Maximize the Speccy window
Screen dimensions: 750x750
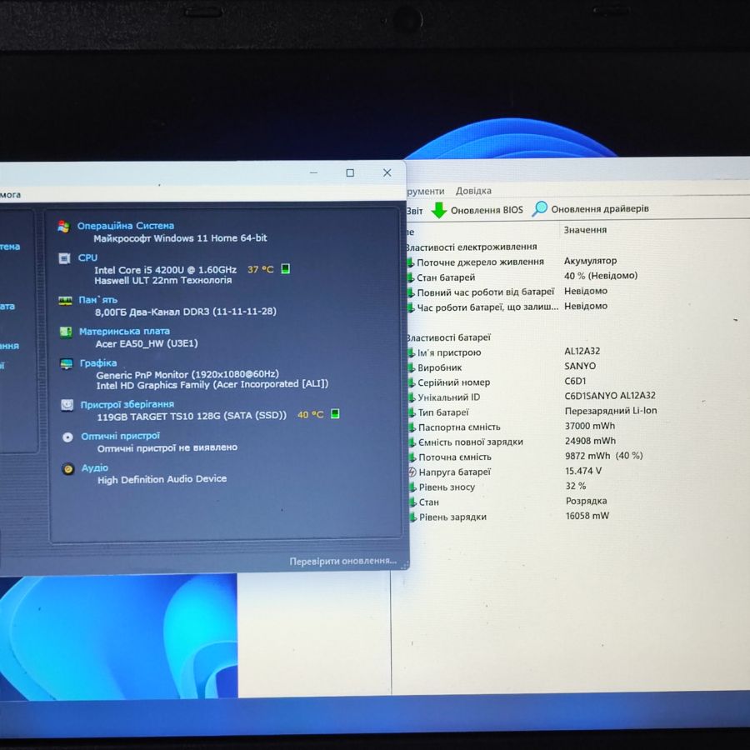pos(350,172)
